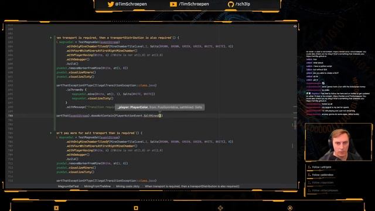Open the @TimSchroepen Twitter handle
This screenshot has height=211, width=375.
[x=131, y=4]
